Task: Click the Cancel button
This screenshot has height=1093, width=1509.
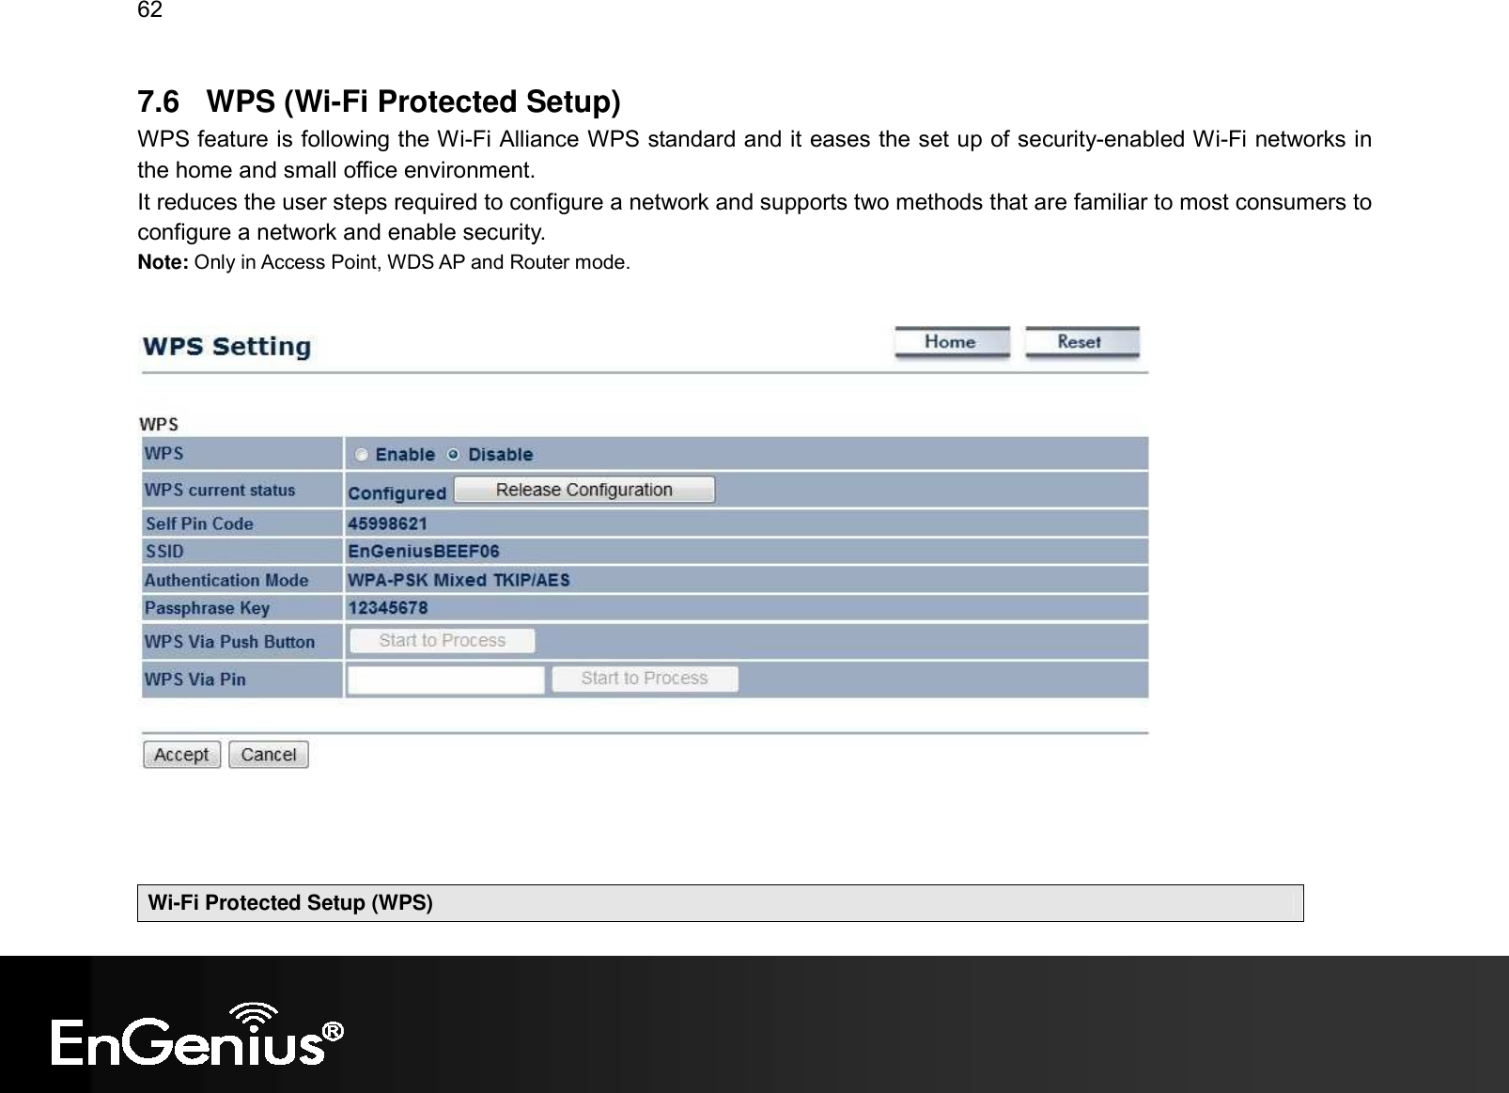Action: (269, 755)
